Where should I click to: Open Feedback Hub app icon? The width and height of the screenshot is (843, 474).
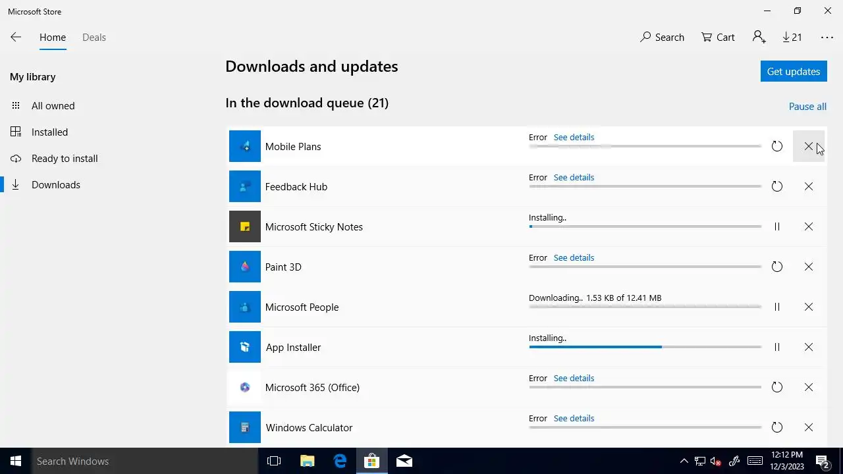245,186
